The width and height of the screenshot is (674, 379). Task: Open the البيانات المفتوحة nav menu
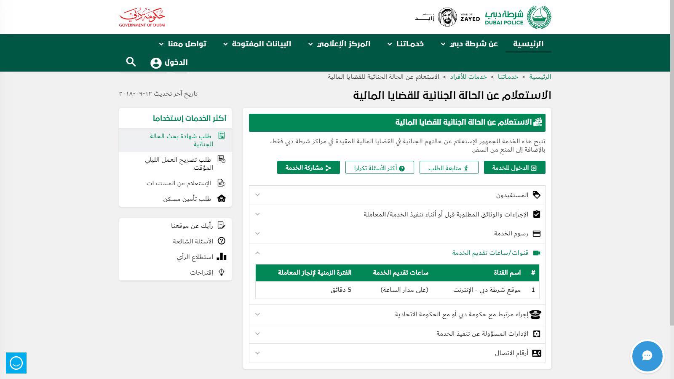click(257, 44)
